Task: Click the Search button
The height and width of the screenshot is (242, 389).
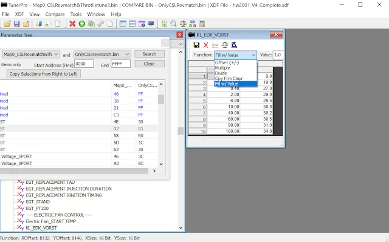Action: coord(150,54)
